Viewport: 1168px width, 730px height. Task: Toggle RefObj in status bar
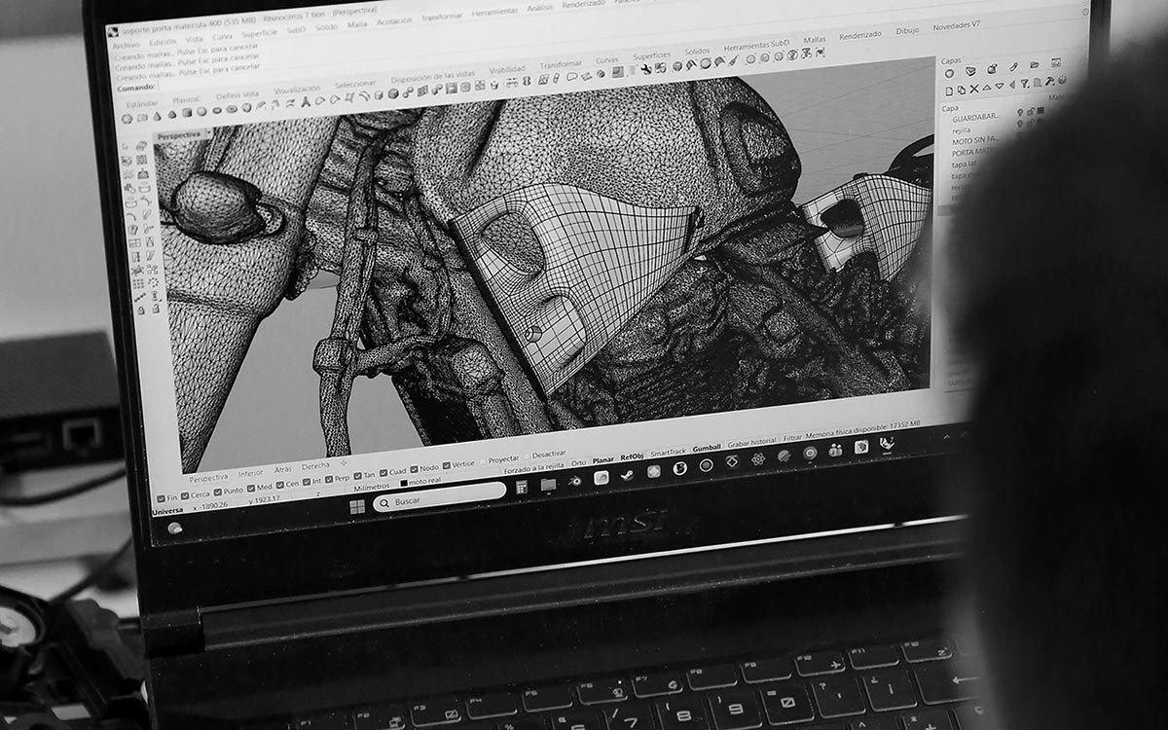click(x=632, y=458)
